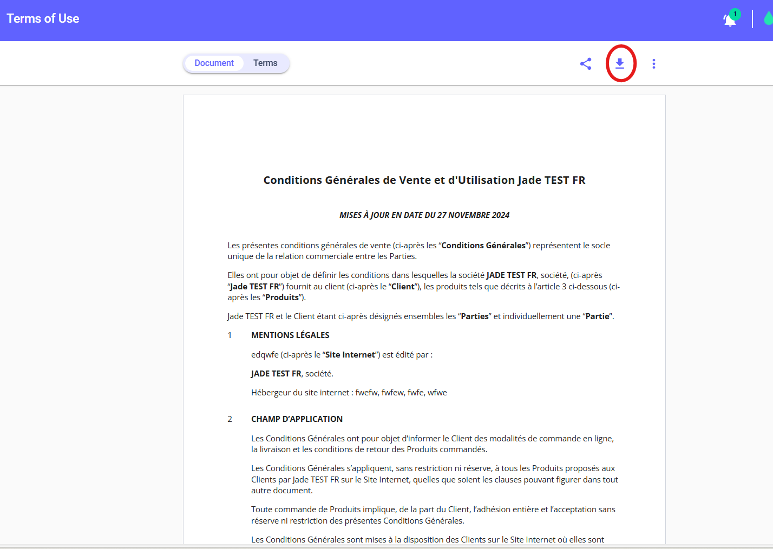Screen dimensions: 773x549
Task: Click section number 2 beside CHAMP D'APPLICATION
Action: coord(230,419)
